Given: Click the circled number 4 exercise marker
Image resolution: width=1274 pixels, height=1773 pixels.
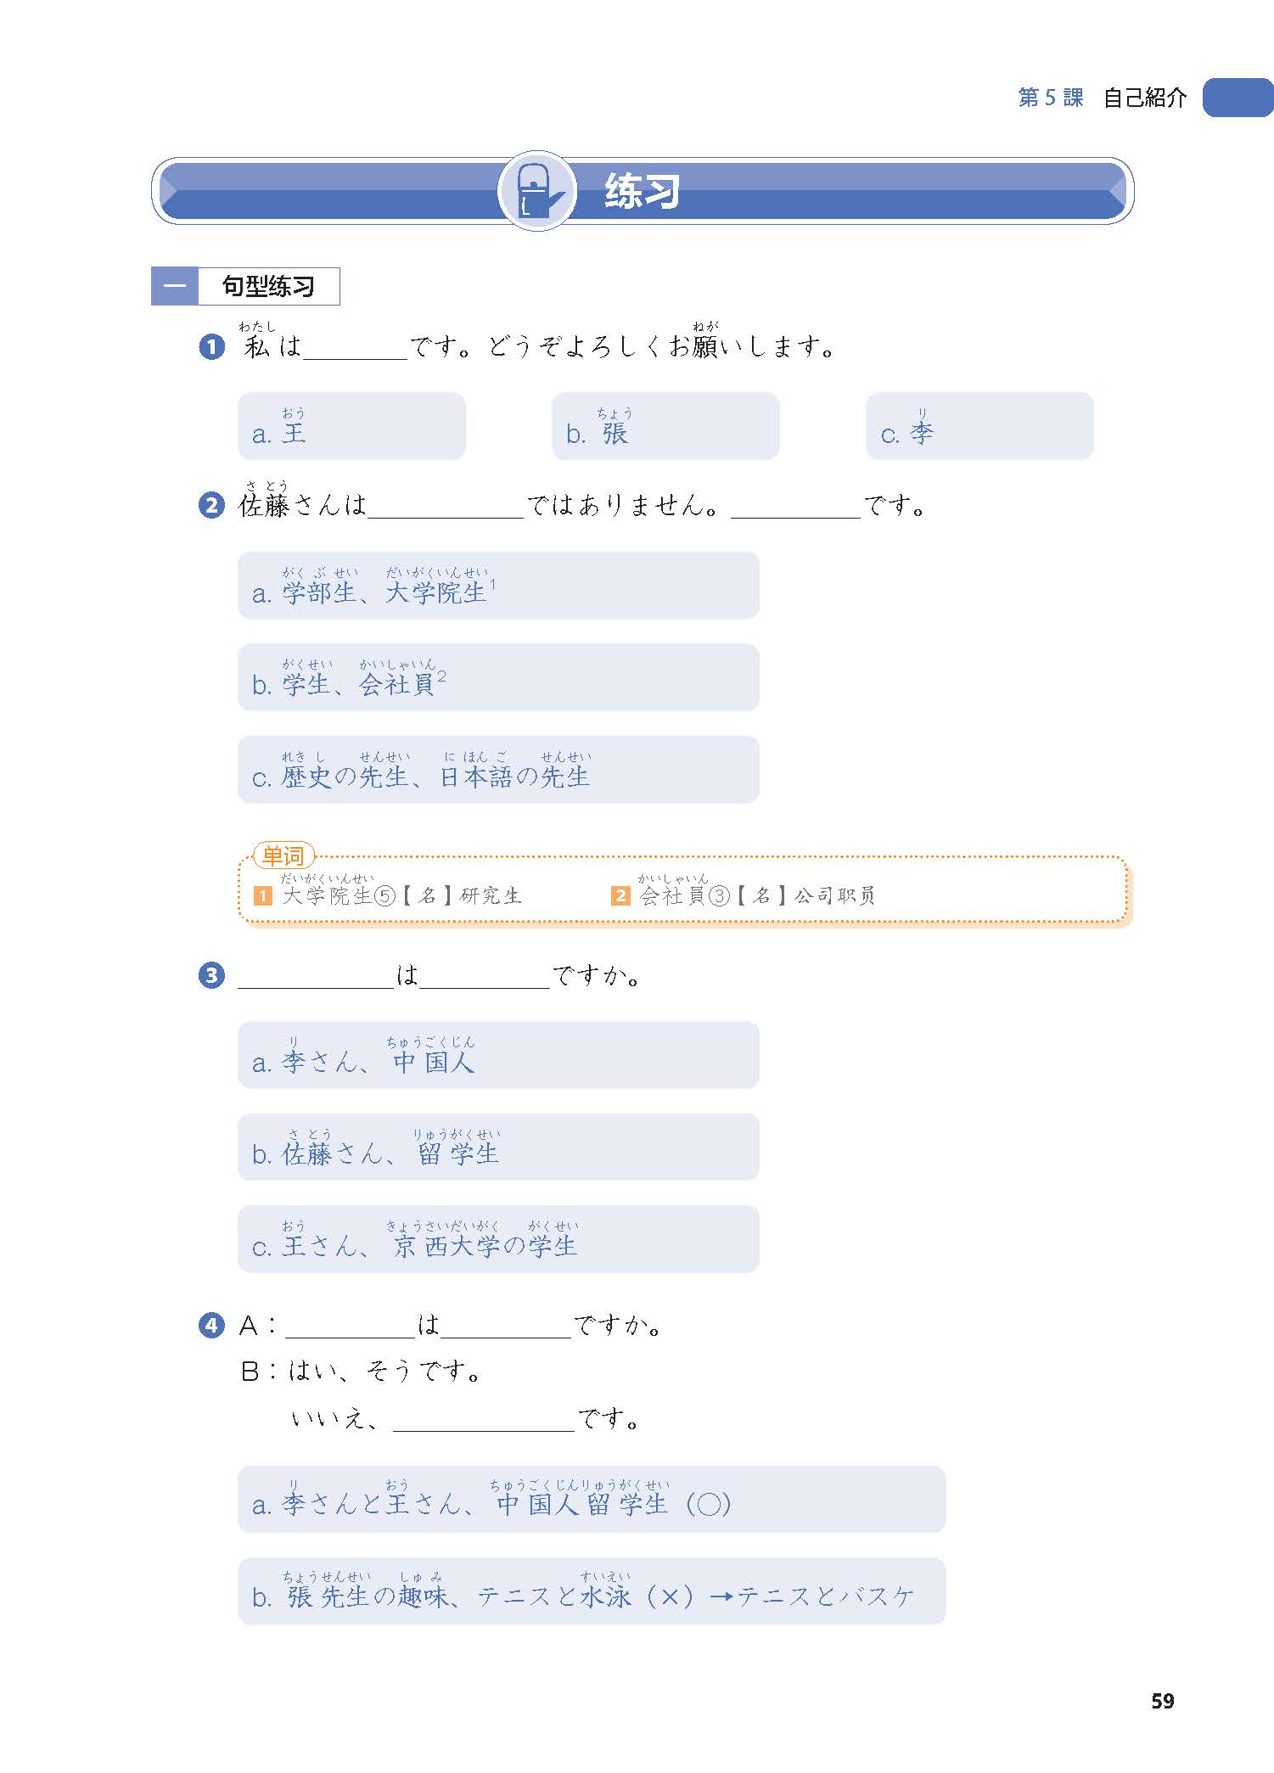Looking at the screenshot, I should click(211, 1325).
